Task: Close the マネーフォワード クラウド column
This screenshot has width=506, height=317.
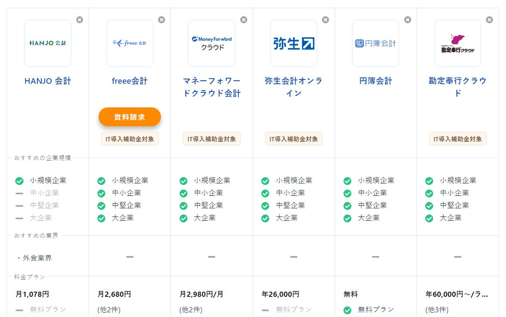Action: point(244,20)
